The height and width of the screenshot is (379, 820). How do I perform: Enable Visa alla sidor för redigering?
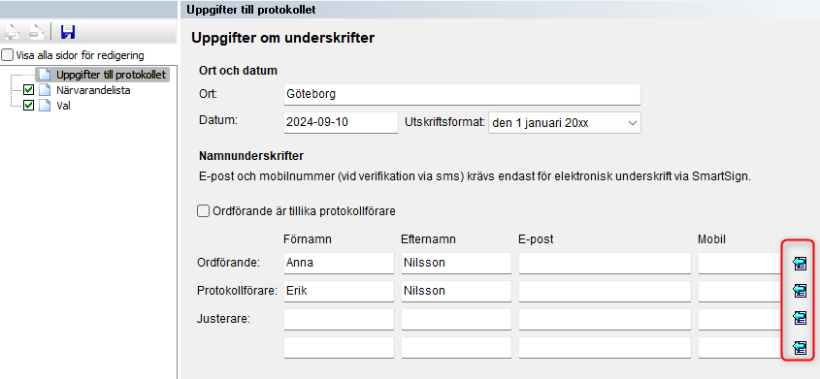8,55
